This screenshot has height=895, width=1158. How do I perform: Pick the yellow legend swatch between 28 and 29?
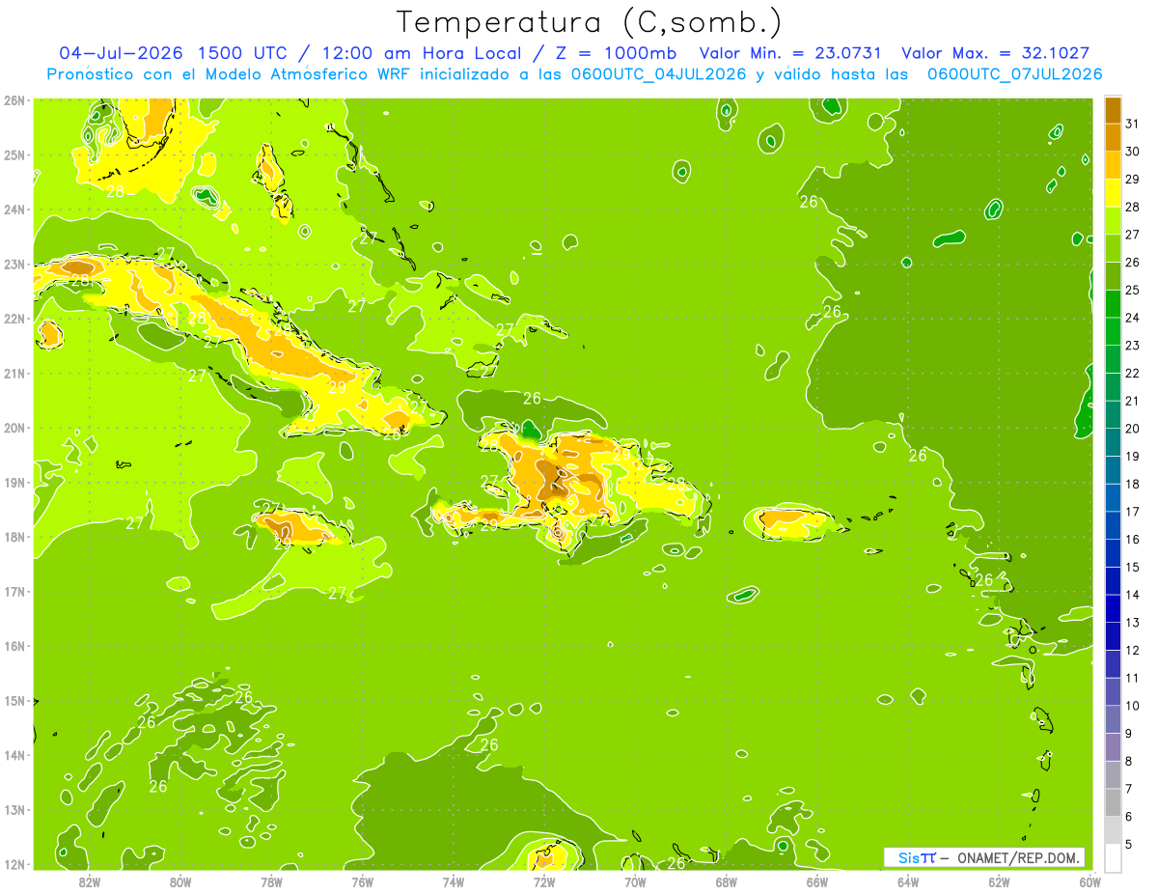tap(1113, 192)
